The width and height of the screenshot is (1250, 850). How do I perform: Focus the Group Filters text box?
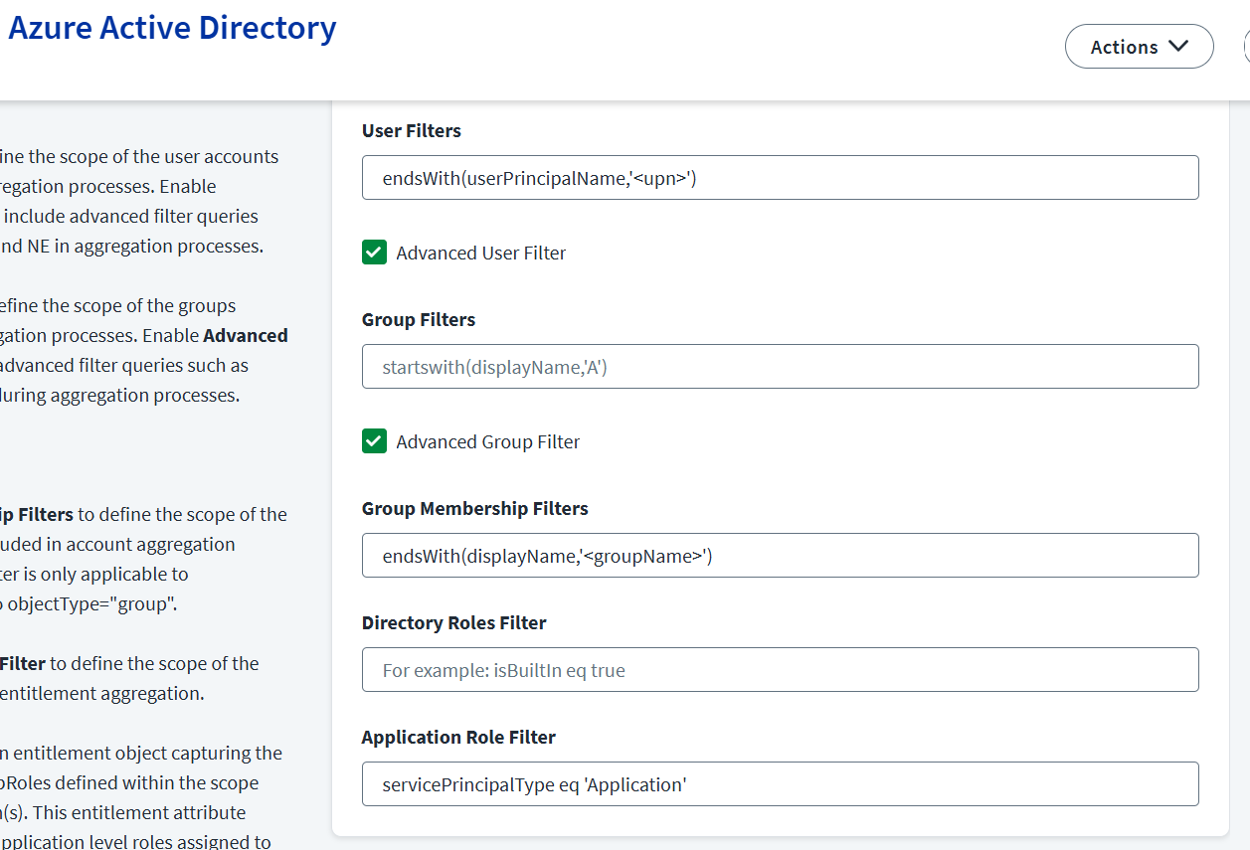pos(780,367)
